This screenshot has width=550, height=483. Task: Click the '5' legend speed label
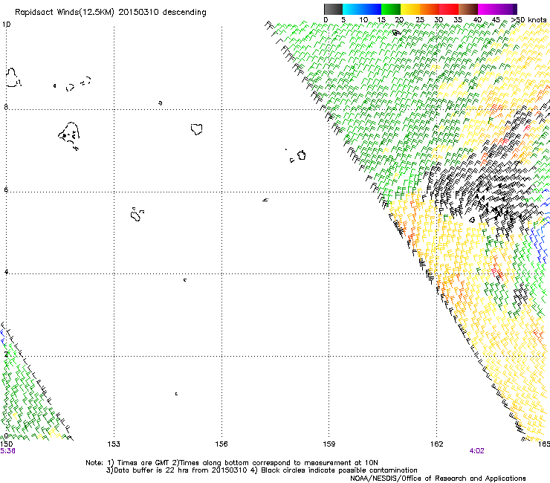tap(343, 20)
